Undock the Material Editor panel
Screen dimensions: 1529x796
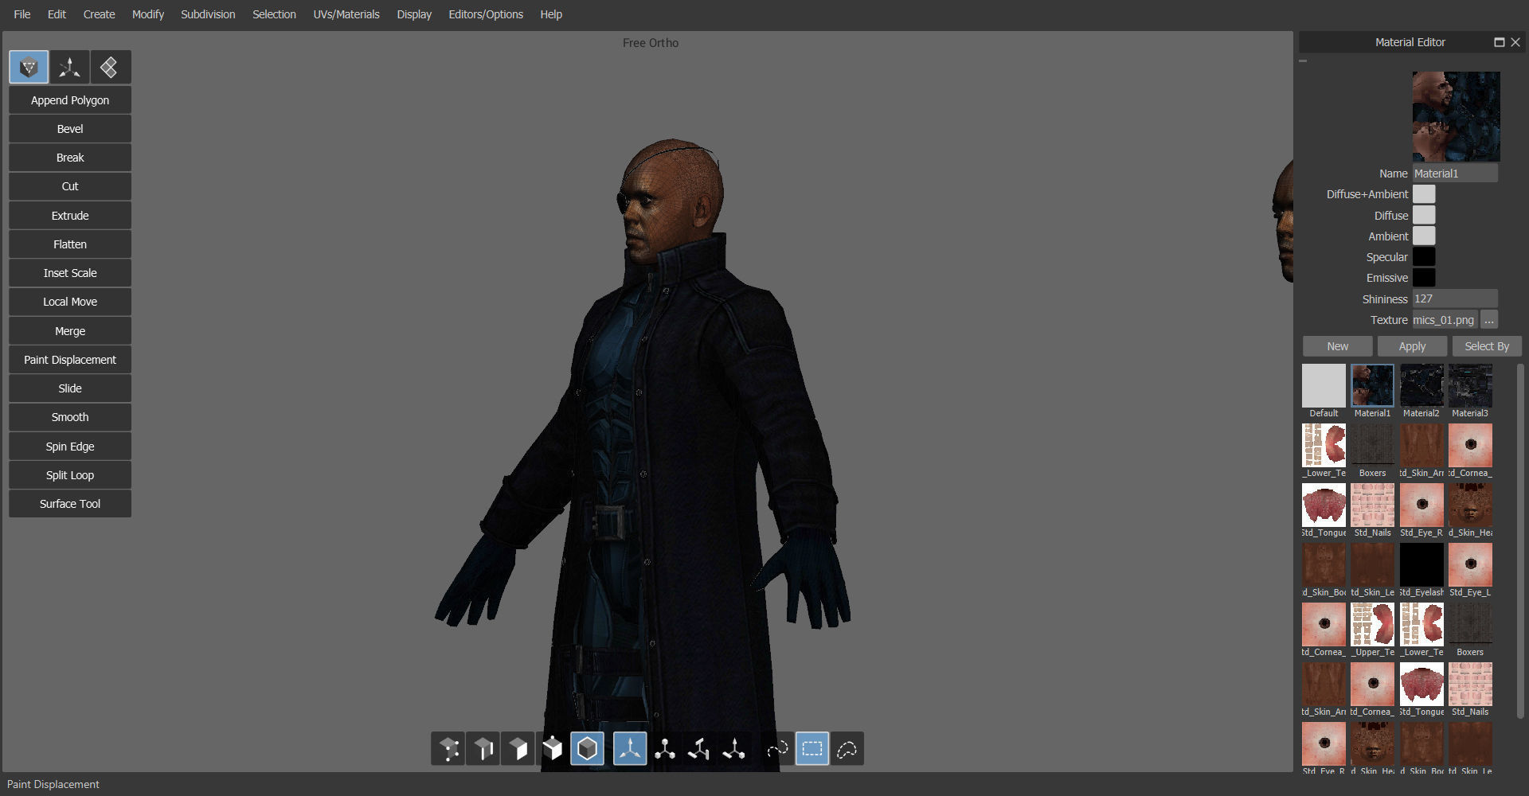(x=1500, y=42)
